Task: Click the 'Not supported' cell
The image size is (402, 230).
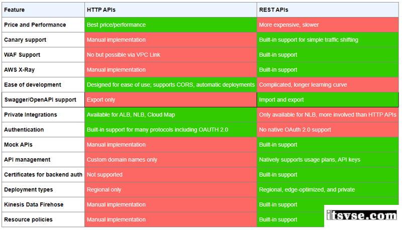Action: click(x=171, y=175)
